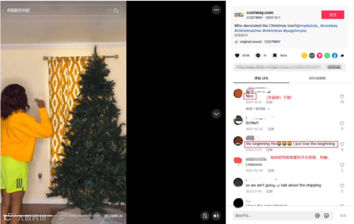This screenshot has height=224, width=354.
Task: Expand the 1 reply under Nice comment
Action: [x=258, y=109]
